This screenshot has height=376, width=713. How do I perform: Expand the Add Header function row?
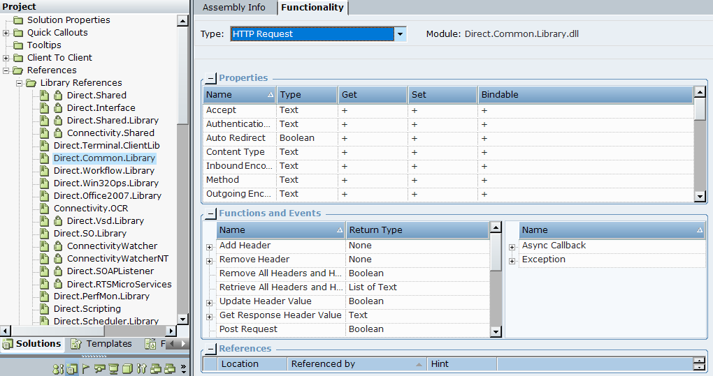(x=209, y=246)
